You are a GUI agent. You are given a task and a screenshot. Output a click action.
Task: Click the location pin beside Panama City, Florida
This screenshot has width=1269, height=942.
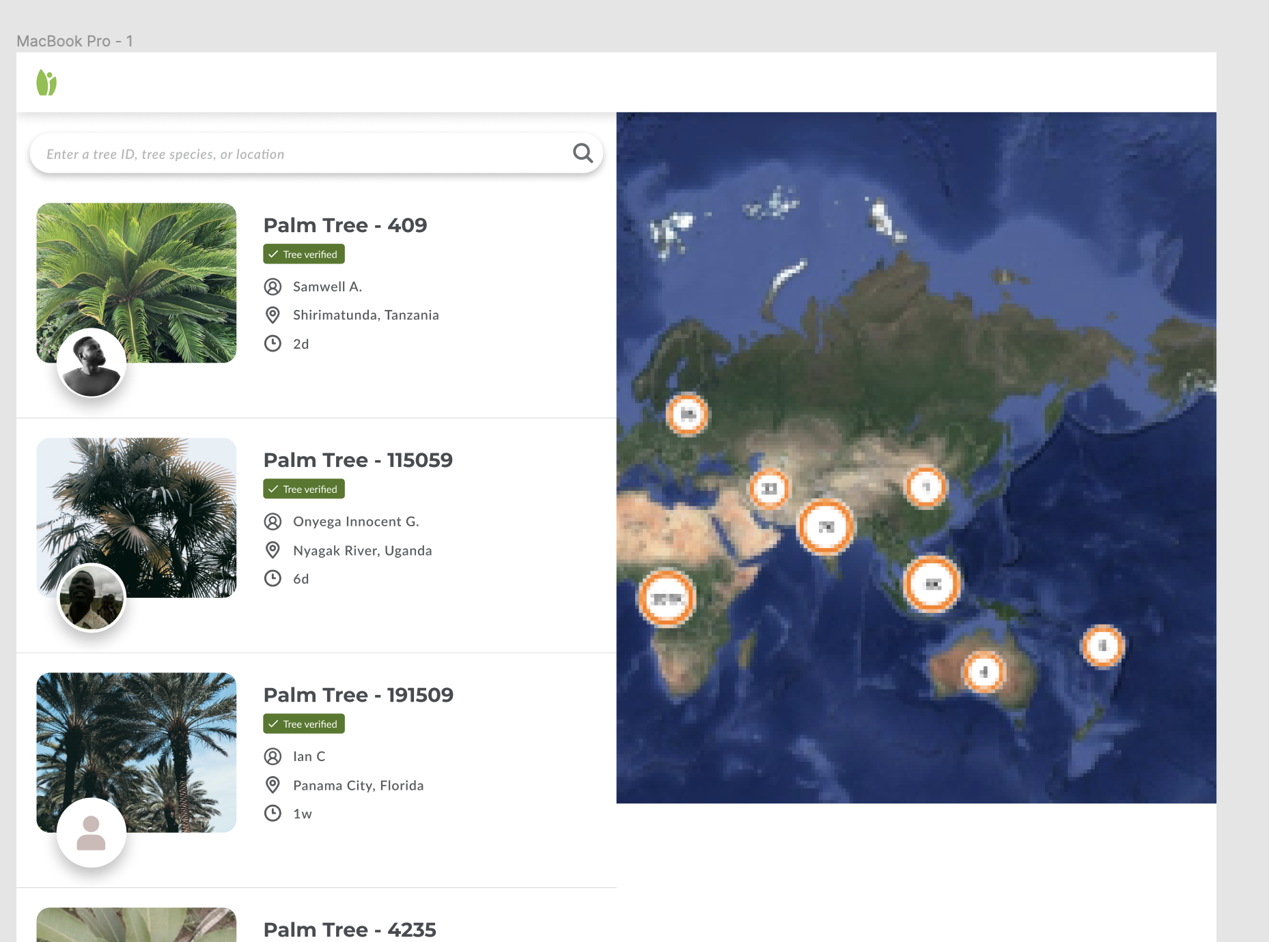[x=273, y=785]
